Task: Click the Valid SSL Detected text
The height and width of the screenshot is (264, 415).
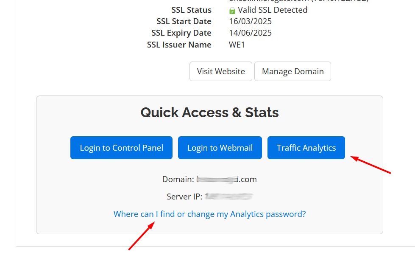Action: [273, 10]
